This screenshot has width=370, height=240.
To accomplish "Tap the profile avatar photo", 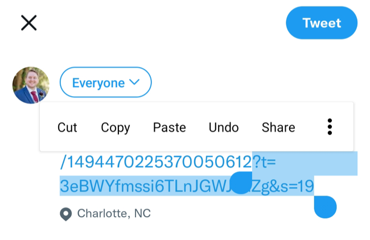I will pyautogui.click(x=31, y=85).
